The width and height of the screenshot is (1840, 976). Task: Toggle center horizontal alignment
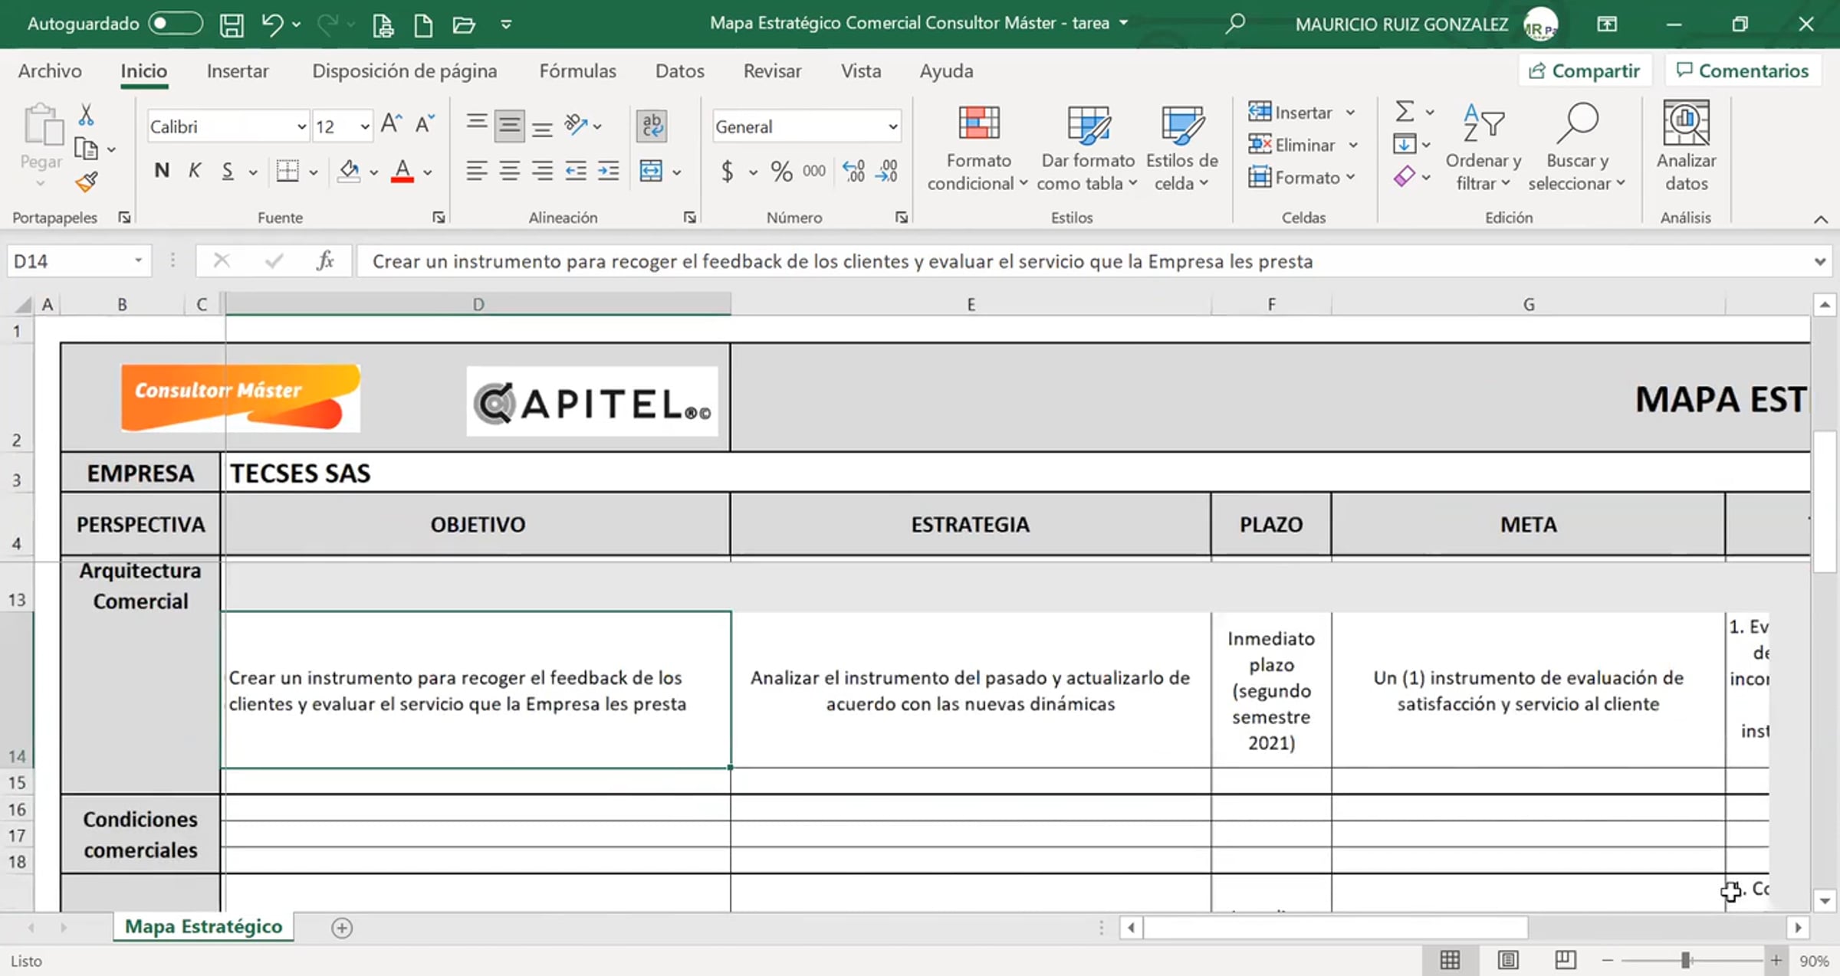click(509, 171)
